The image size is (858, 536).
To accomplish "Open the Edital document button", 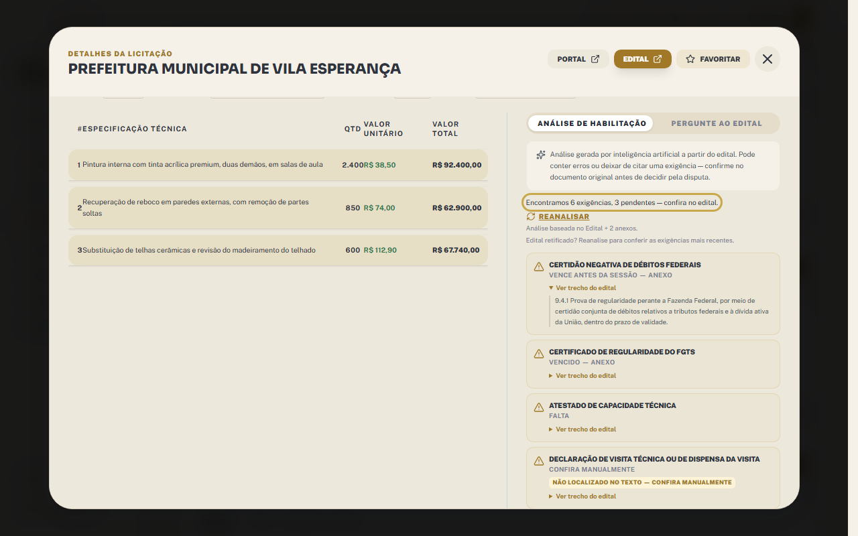I will 642,59.
